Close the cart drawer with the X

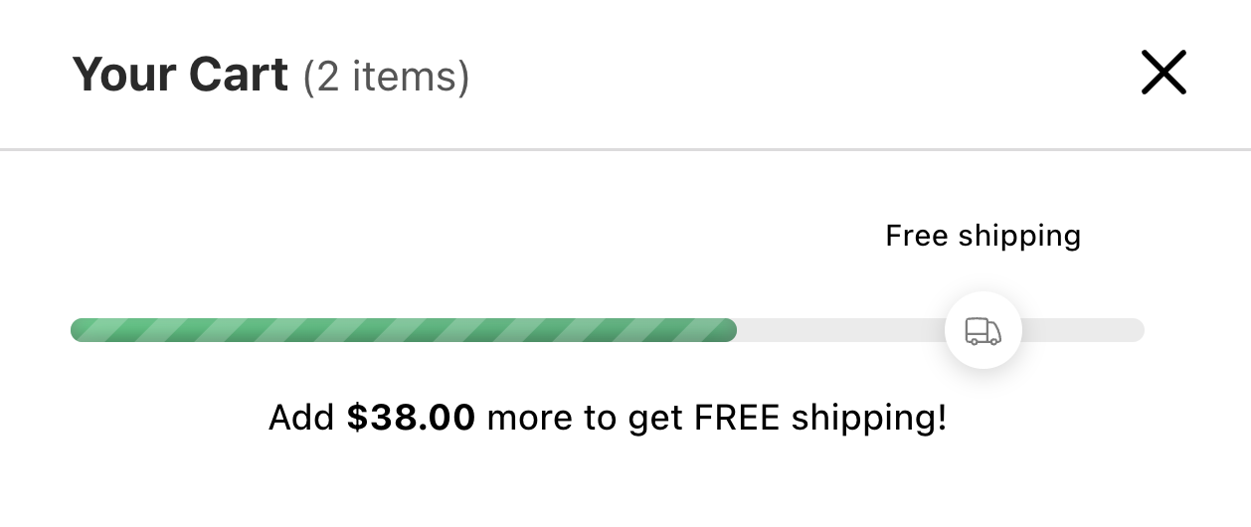click(1163, 74)
